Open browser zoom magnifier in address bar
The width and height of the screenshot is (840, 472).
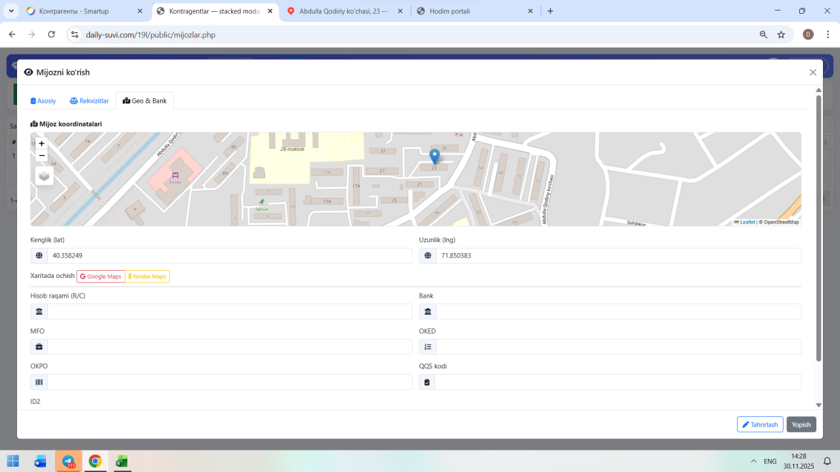tap(763, 35)
